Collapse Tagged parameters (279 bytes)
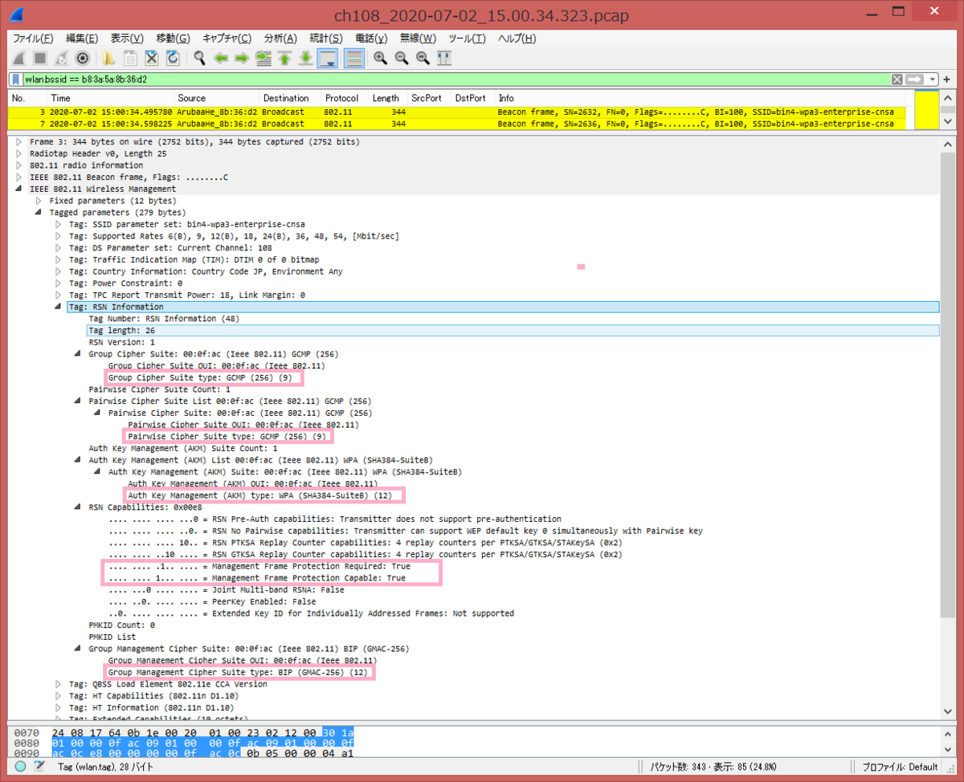Viewport: 964px width, 782px height. (39, 212)
